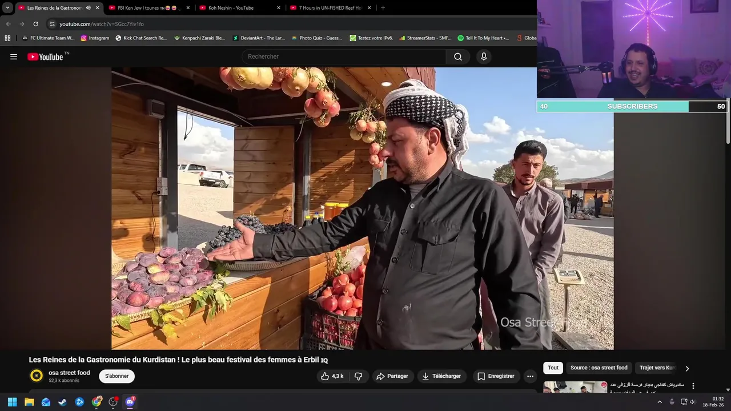Click the video player to pause
The image size is (731, 411).
(x=363, y=208)
